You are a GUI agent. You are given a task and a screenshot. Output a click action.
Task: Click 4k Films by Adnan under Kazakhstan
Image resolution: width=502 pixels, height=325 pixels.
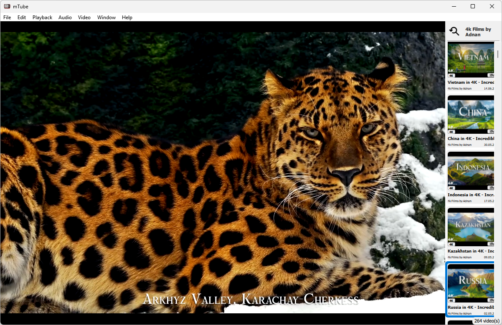pos(459,257)
